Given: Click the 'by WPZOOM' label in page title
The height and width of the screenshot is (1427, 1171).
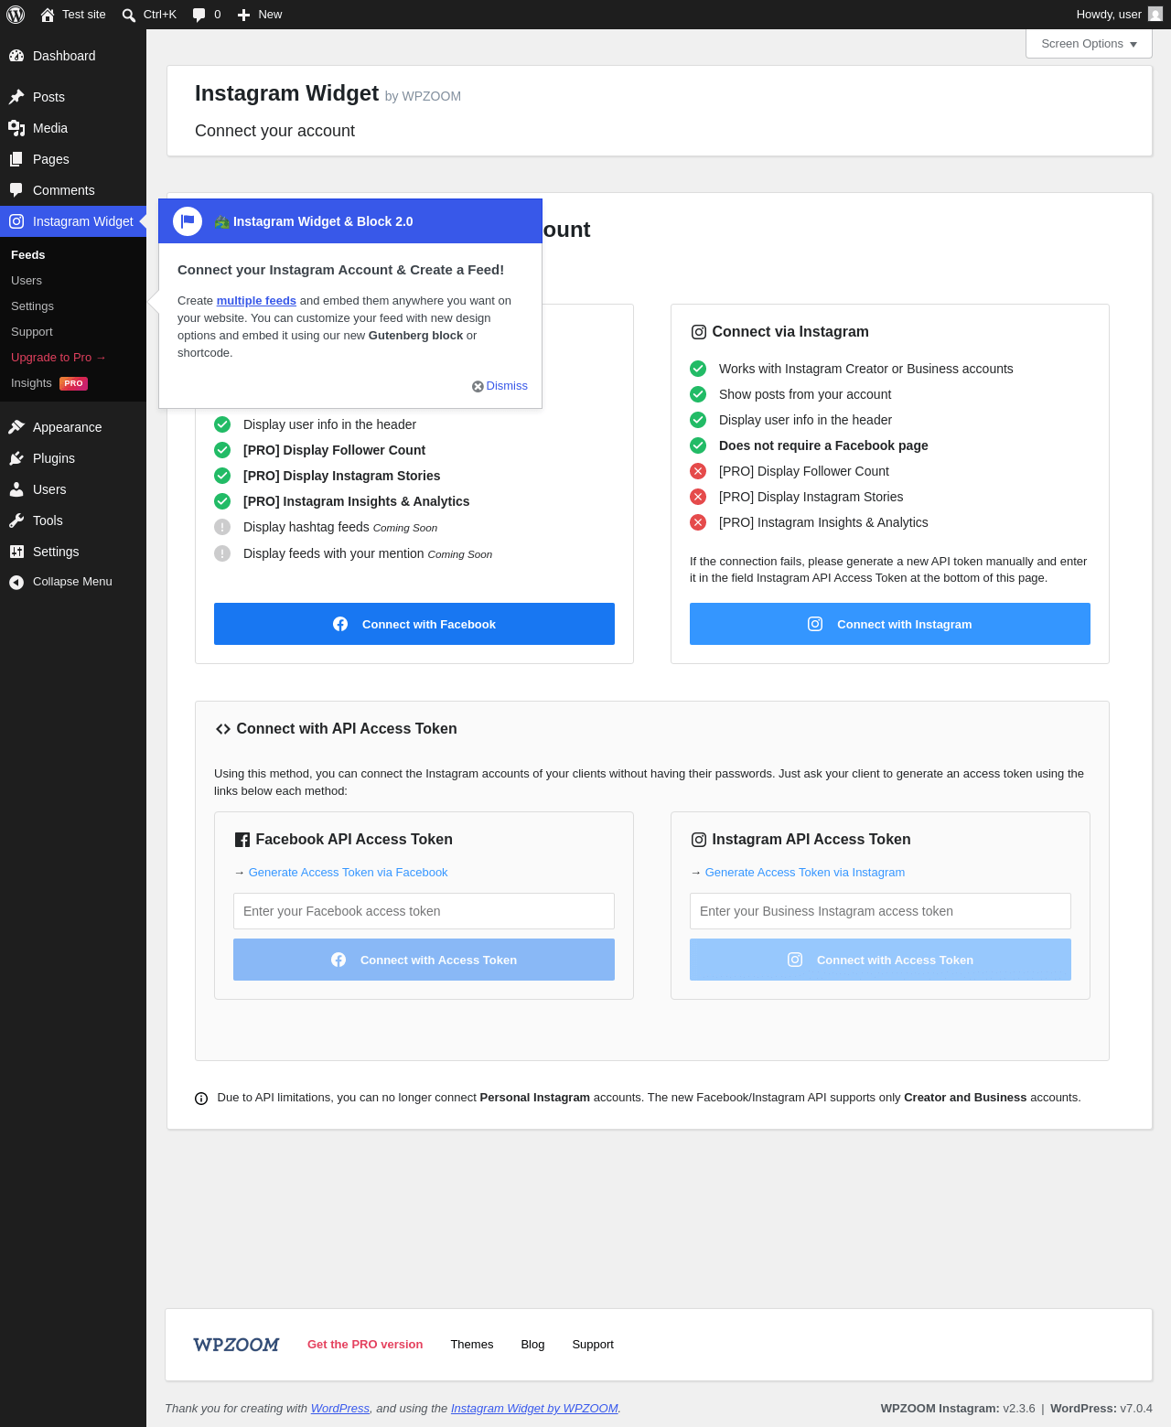Looking at the screenshot, I should click(x=423, y=97).
